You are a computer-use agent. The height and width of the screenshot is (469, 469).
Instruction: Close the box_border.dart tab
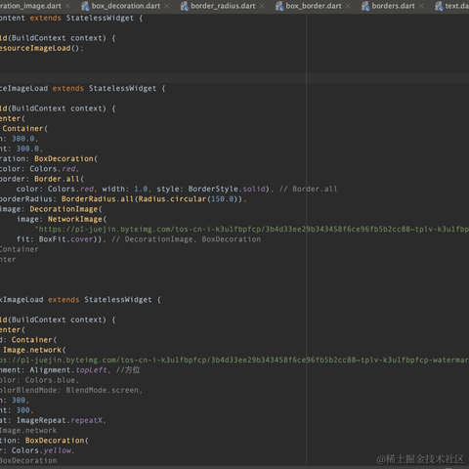tap(348, 6)
